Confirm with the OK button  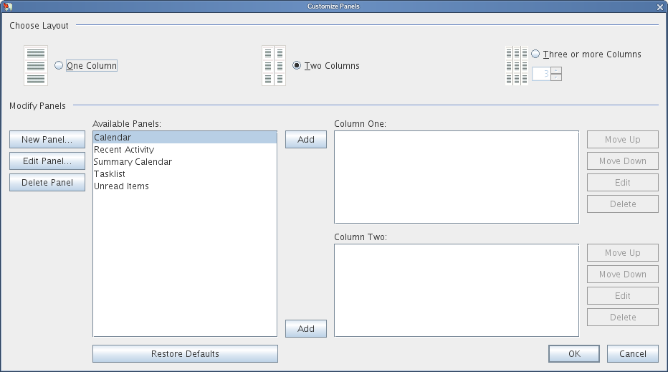pos(574,353)
